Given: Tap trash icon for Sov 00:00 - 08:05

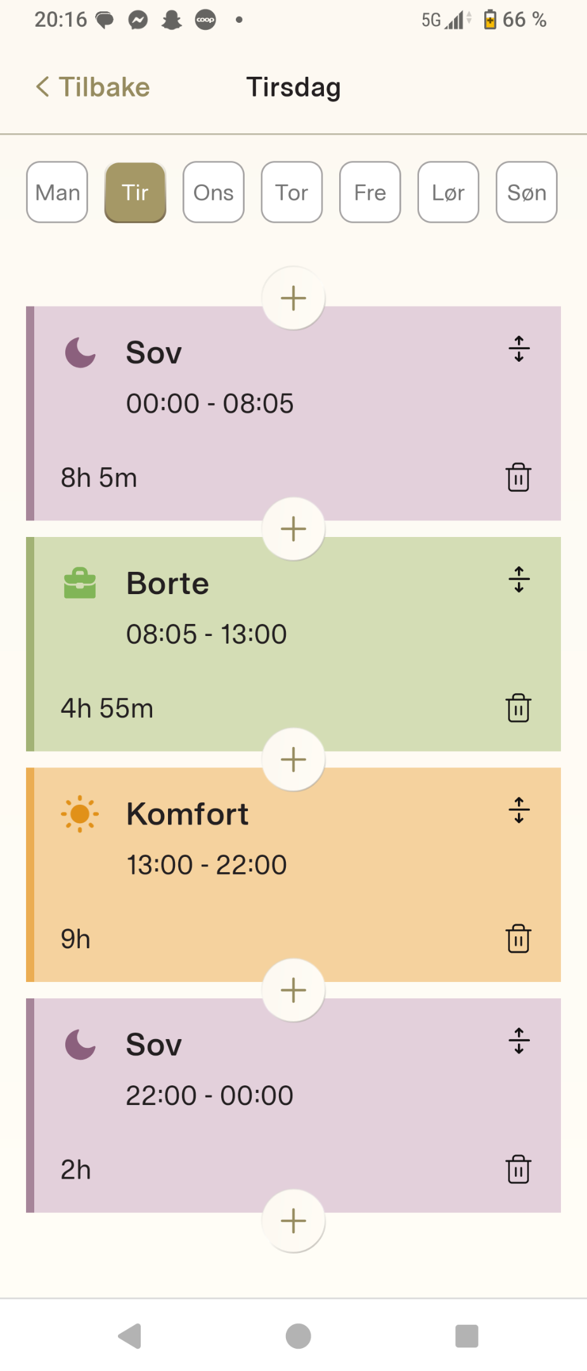Looking at the screenshot, I should [x=518, y=477].
